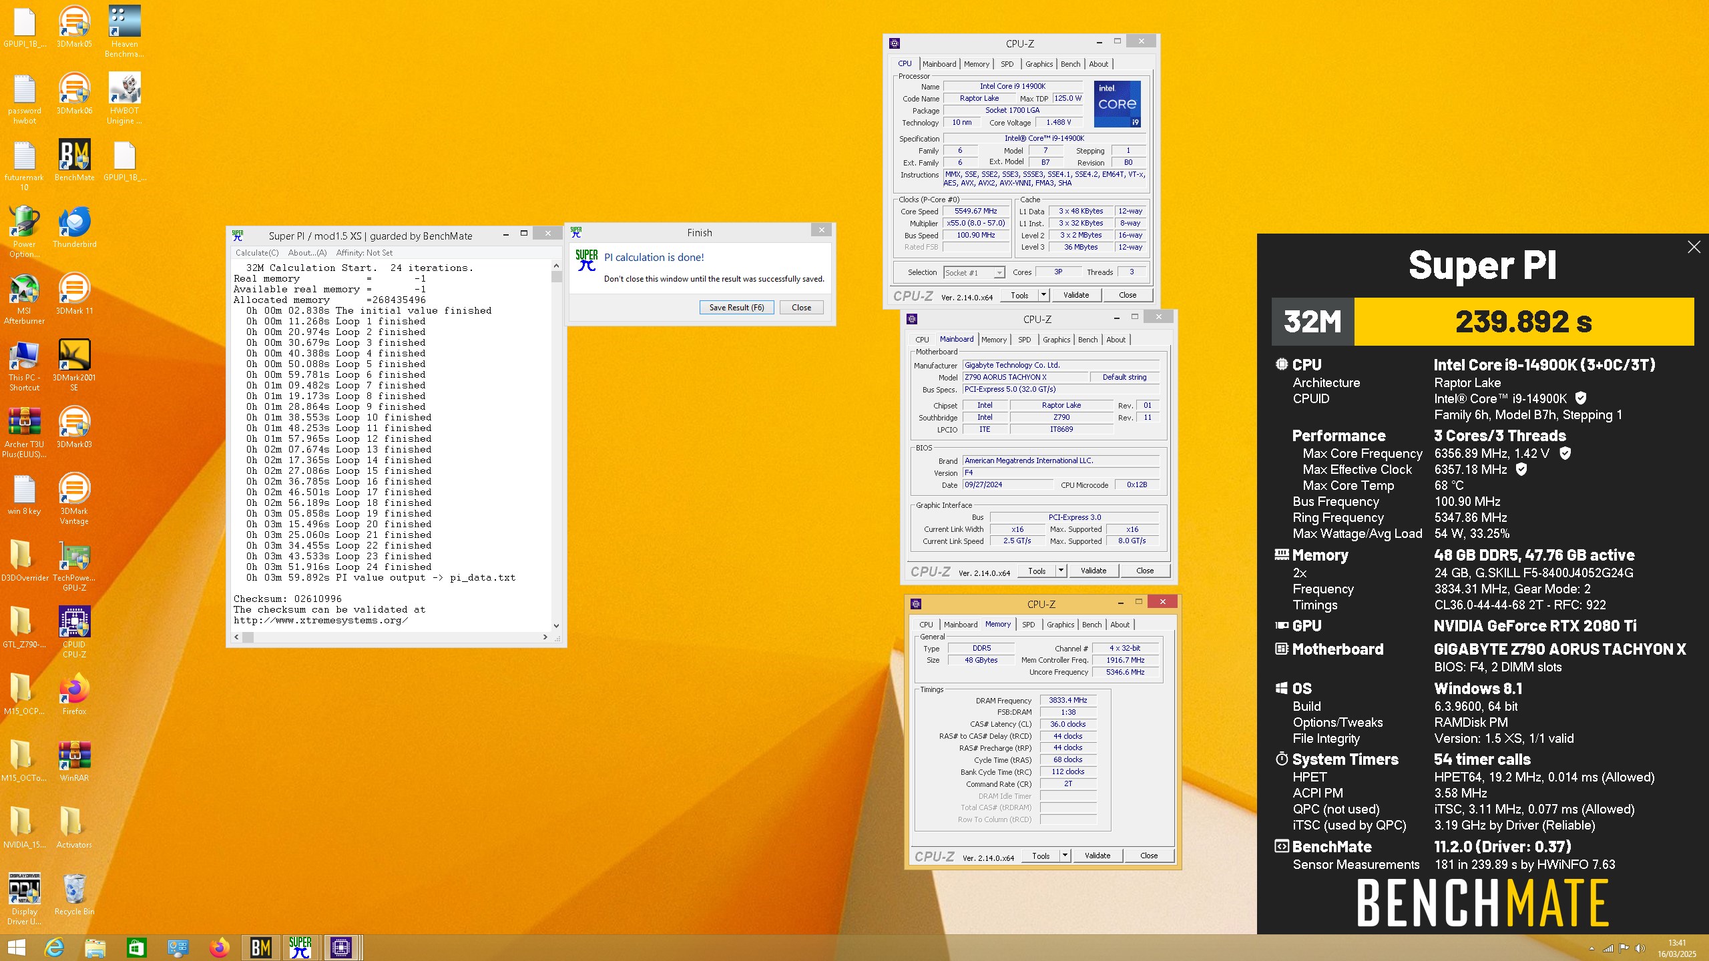
Task: Click Tools button in middle CPU-Z window
Action: [1037, 571]
